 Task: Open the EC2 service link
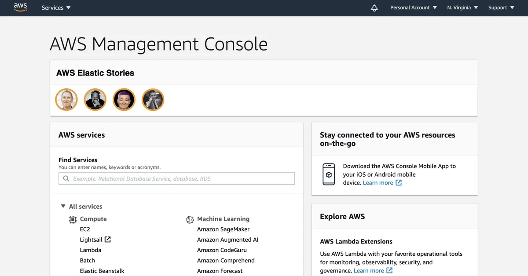tap(85, 229)
